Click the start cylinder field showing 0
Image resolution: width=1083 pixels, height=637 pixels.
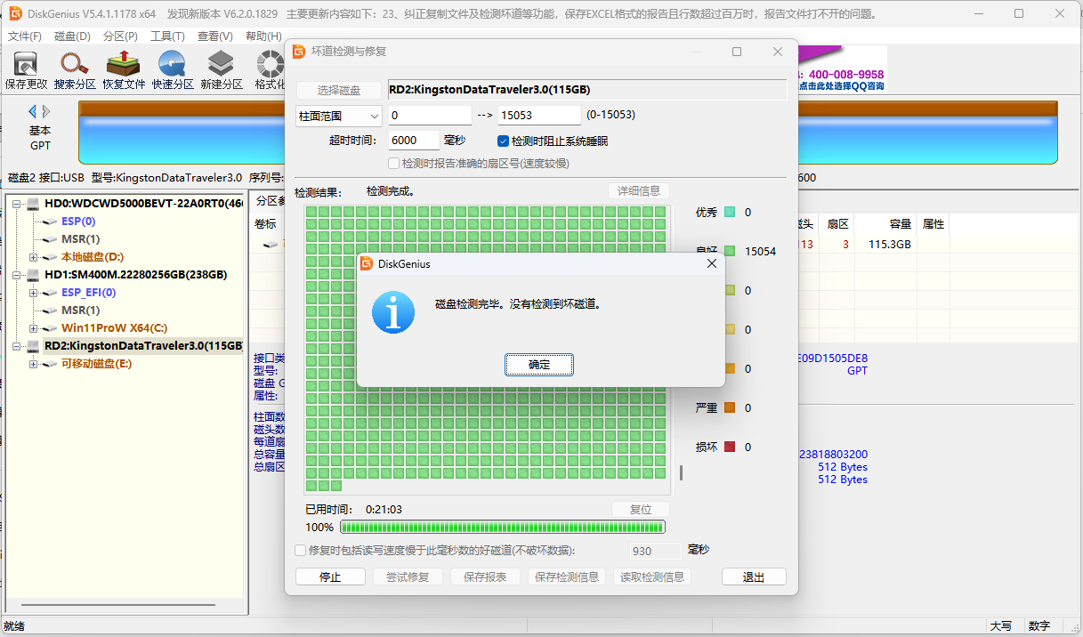[x=430, y=116]
